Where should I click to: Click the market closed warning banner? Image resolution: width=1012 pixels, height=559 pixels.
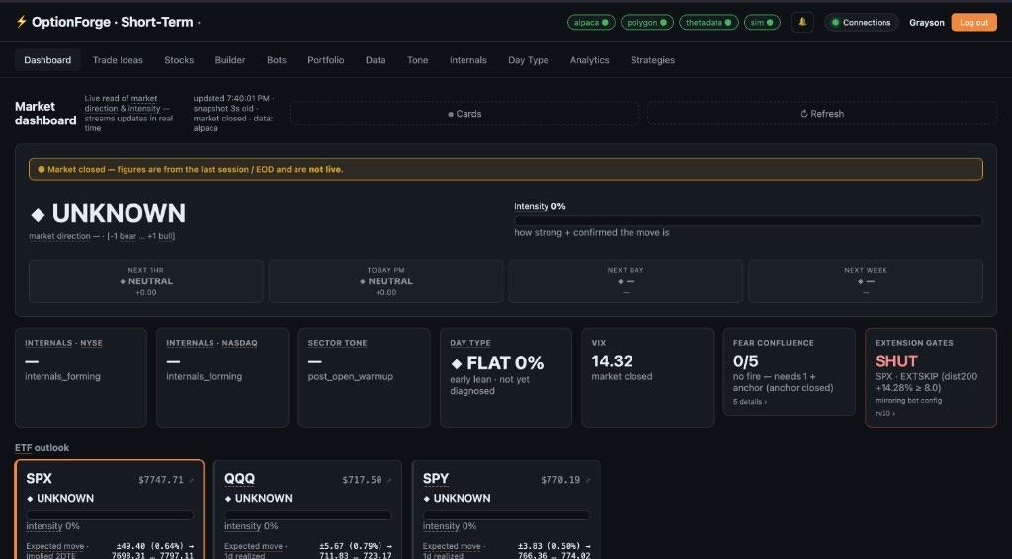click(x=505, y=169)
